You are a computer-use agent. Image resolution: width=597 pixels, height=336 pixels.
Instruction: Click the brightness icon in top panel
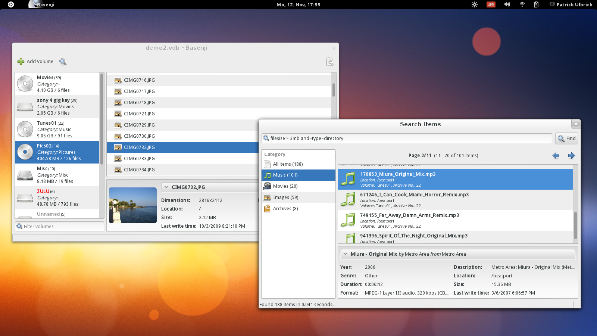click(x=475, y=4)
